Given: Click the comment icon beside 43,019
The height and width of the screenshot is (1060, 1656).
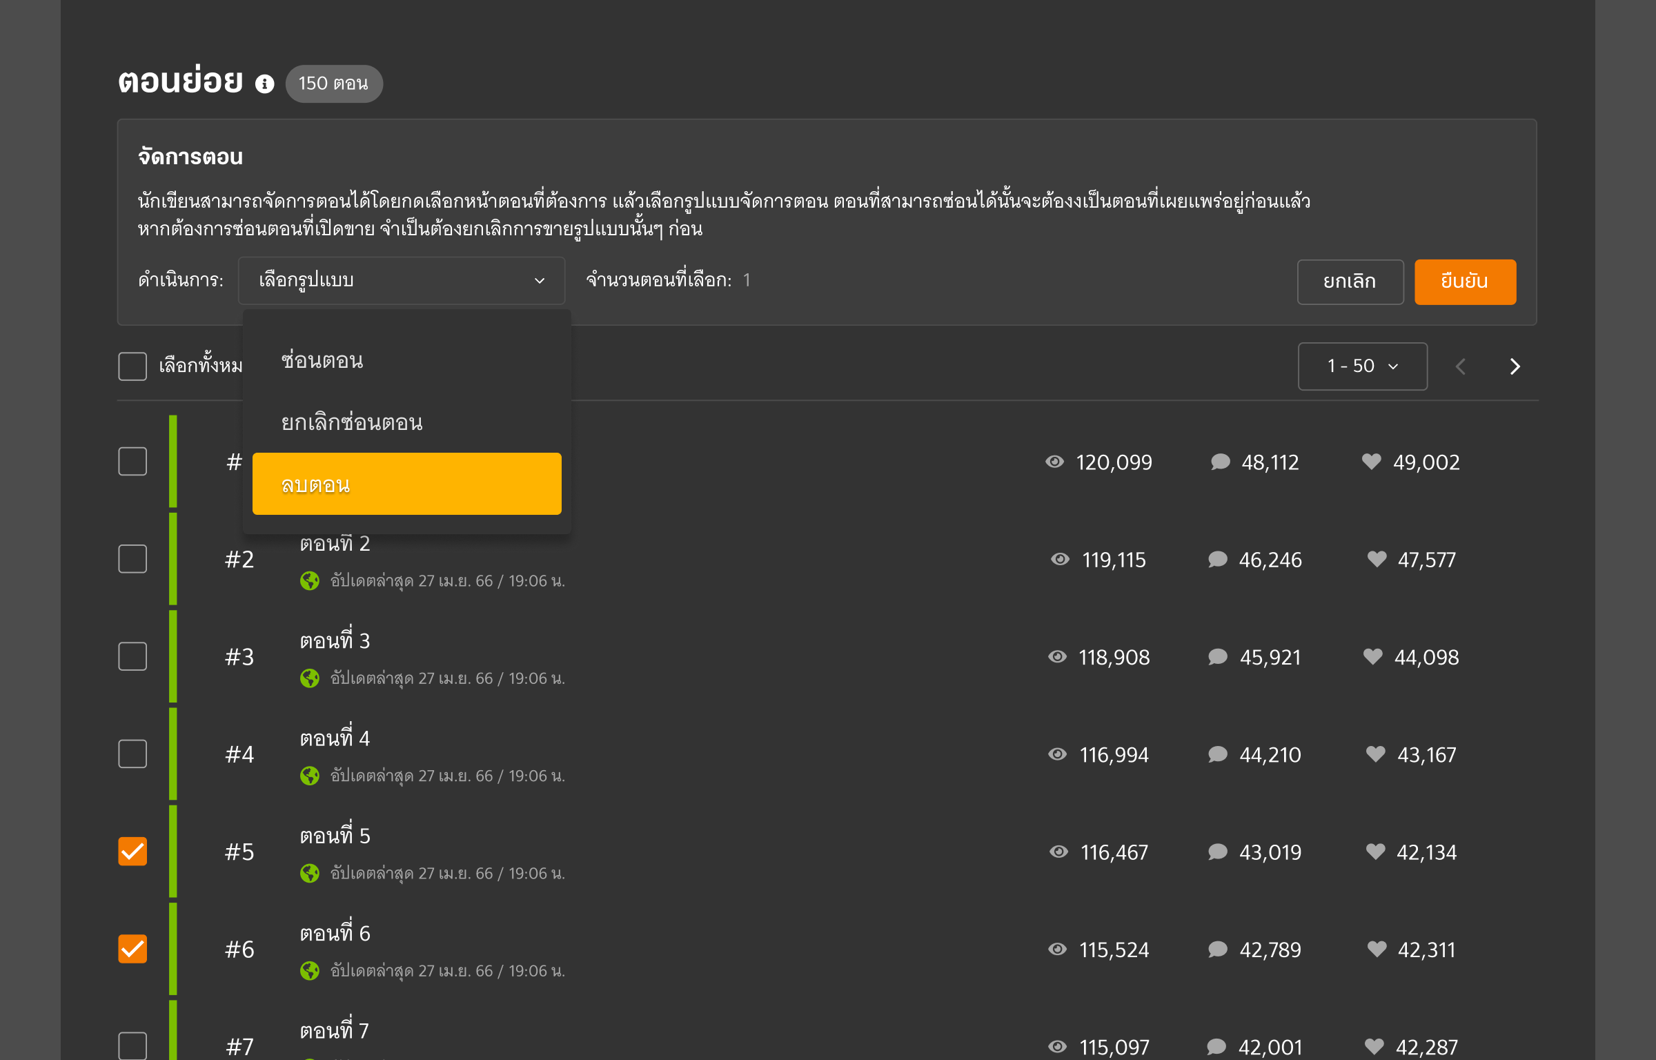Looking at the screenshot, I should coord(1218,852).
